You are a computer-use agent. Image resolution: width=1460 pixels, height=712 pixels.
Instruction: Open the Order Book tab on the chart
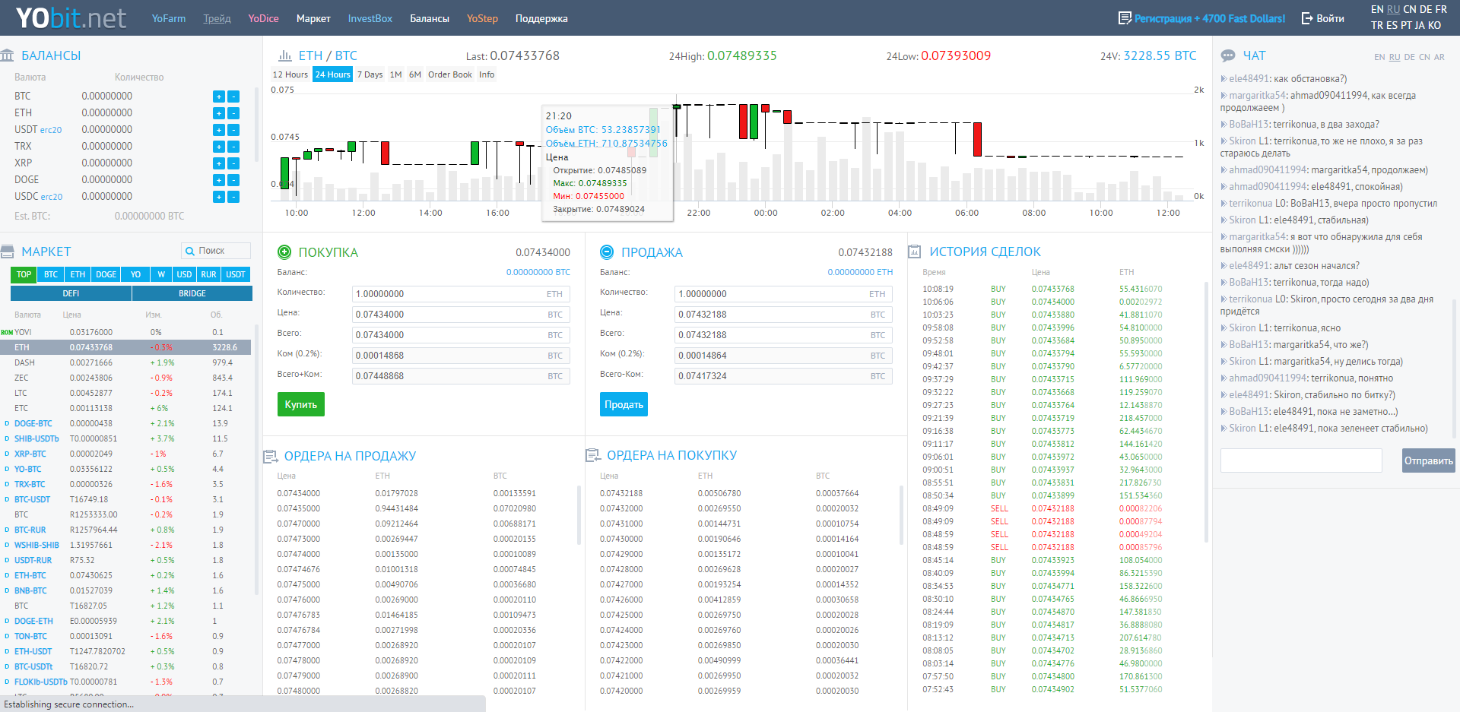tap(449, 74)
